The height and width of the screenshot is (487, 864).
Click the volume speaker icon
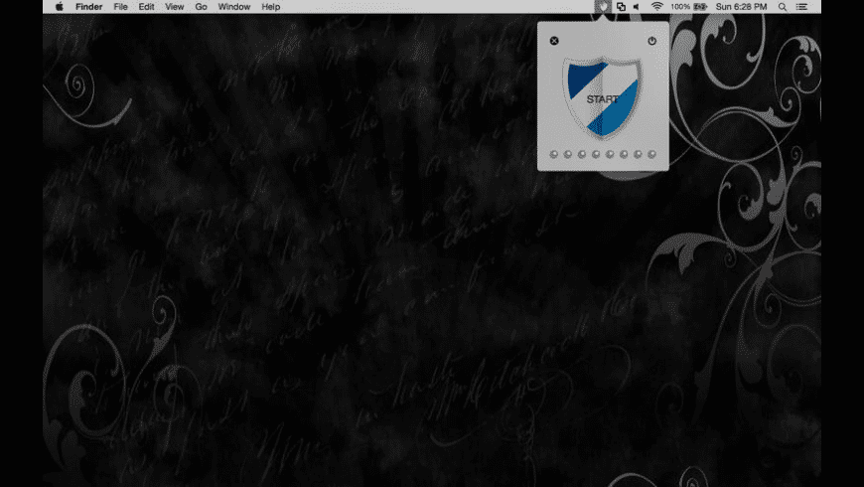(x=637, y=7)
